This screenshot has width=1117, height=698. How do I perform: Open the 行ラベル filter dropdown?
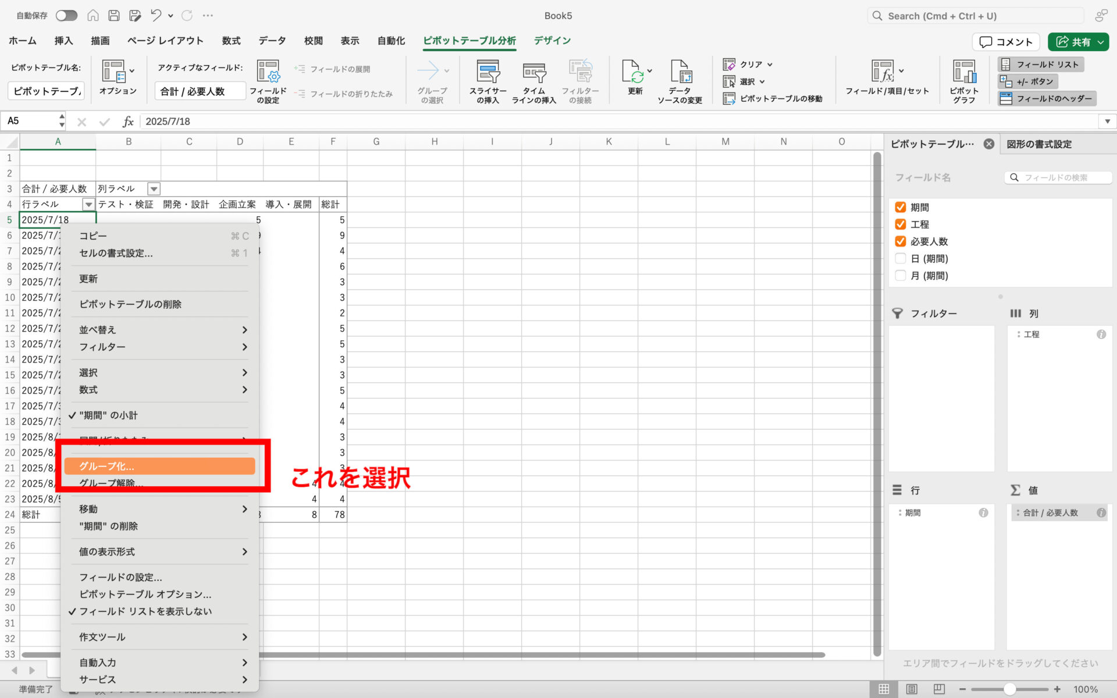tap(88, 205)
